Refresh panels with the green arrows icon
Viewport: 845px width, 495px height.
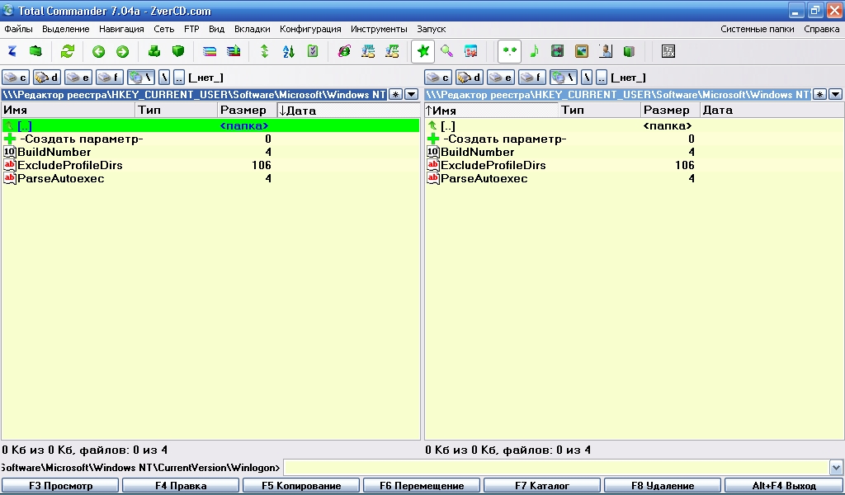coord(68,51)
